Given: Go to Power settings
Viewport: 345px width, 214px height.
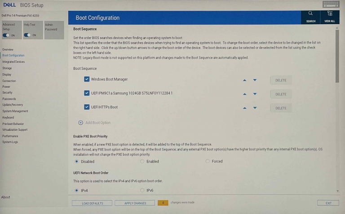Looking at the screenshot, I should click(6, 86).
